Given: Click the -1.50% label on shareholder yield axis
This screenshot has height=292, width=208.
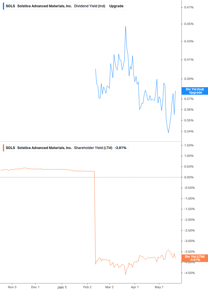Looking at the screenshot, I should (x=189, y=209).
